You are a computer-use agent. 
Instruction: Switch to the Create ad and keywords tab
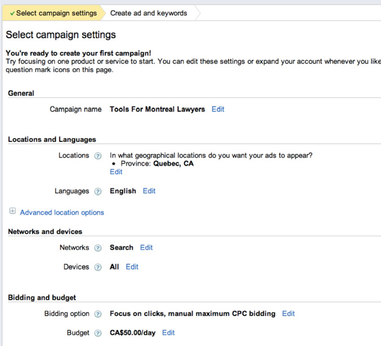point(148,13)
